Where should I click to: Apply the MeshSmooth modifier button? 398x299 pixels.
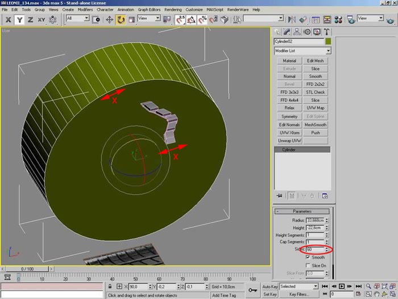pyautogui.click(x=316, y=125)
